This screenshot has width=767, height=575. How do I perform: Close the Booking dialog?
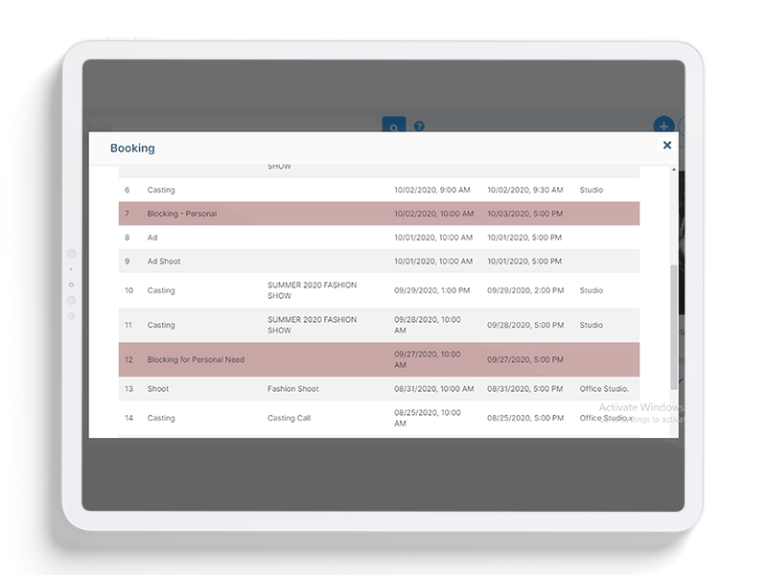(x=667, y=146)
